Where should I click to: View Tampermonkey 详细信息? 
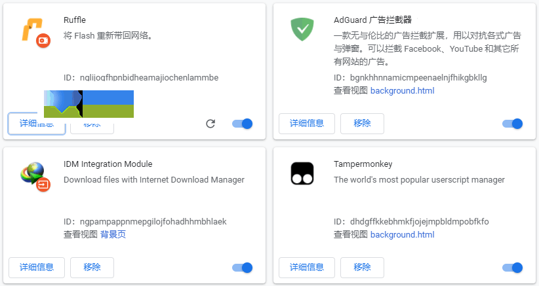(307, 268)
